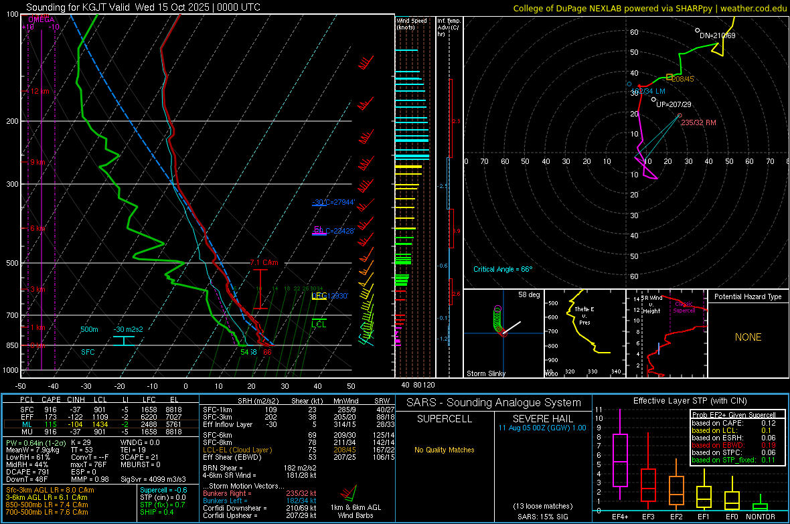Click the 'UP=207/29' hodograph label
The image size is (790, 524).
point(674,104)
